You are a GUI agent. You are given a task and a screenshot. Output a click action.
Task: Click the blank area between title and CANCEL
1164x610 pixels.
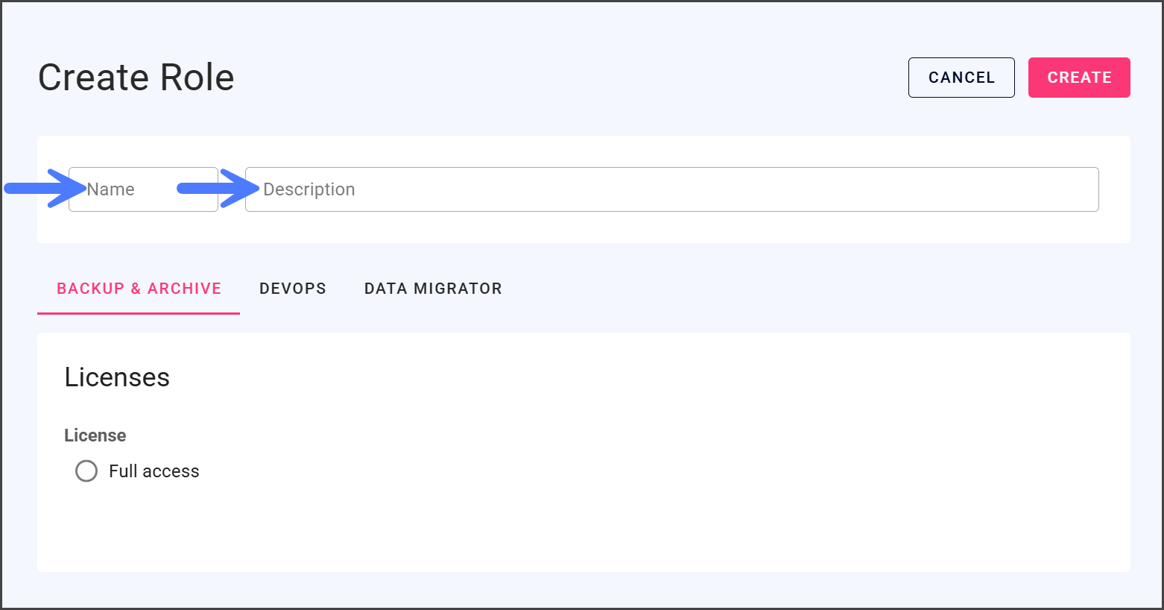pos(566,78)
